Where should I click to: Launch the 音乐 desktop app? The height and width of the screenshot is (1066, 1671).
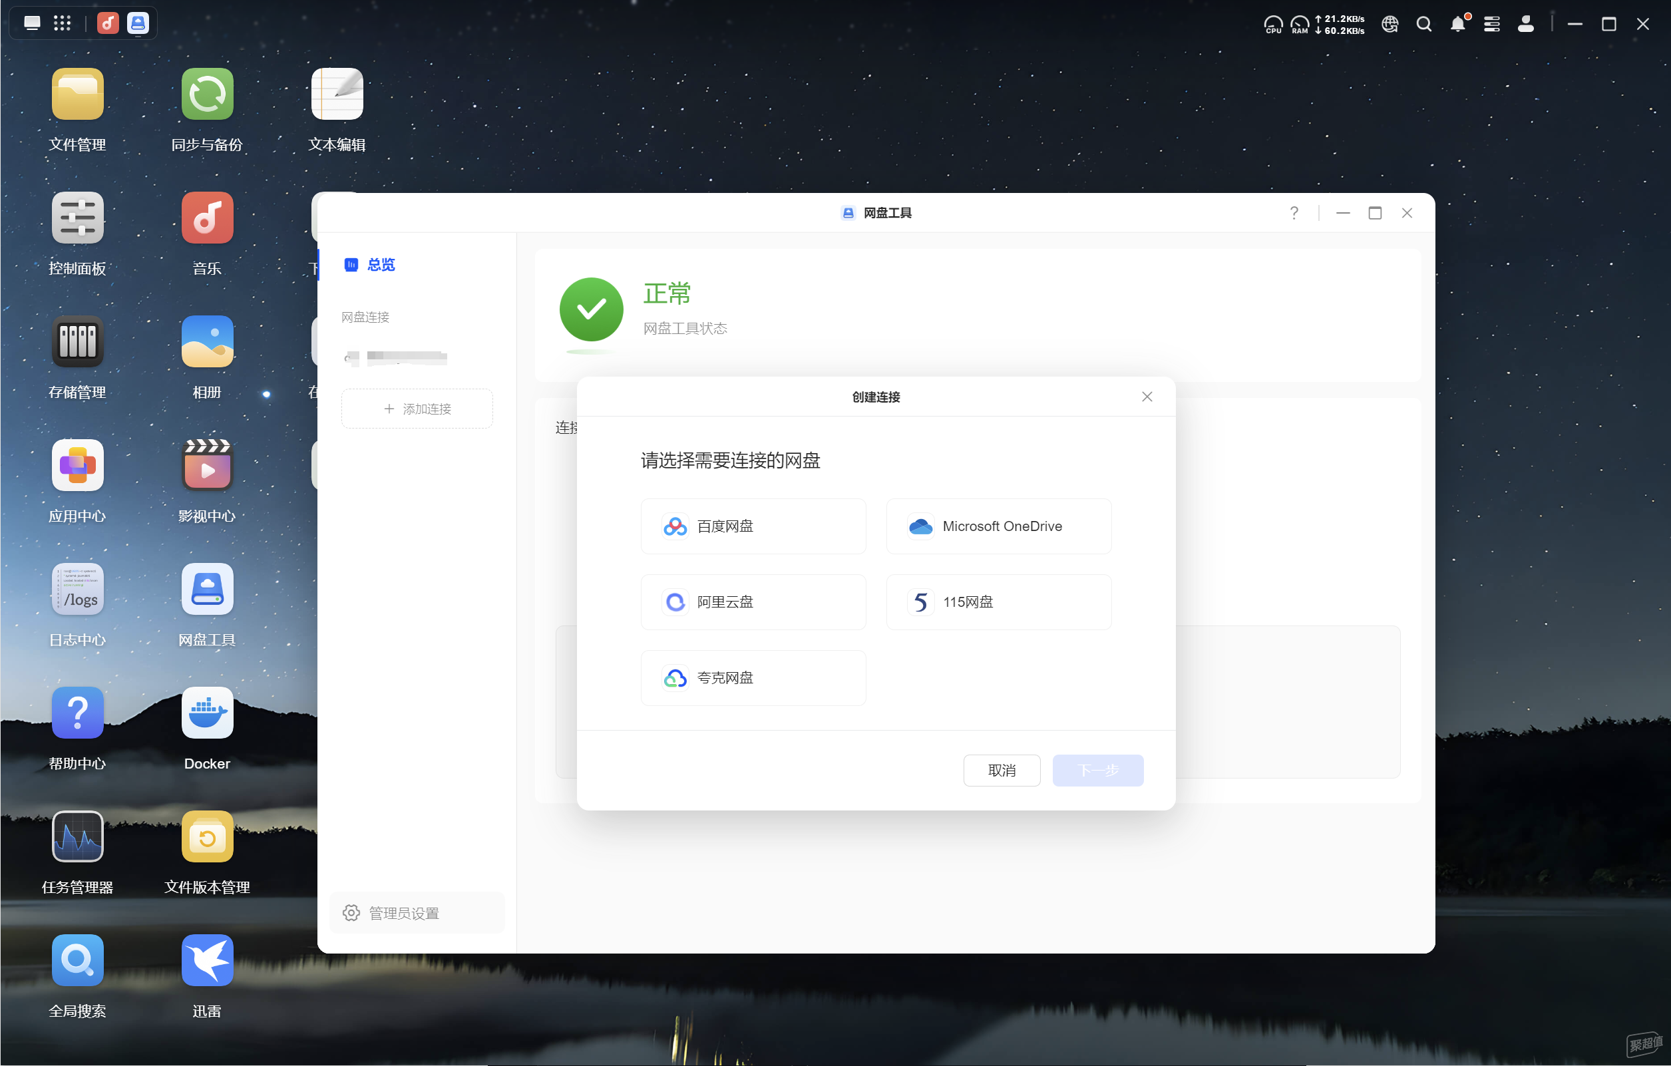pos(207,218)
